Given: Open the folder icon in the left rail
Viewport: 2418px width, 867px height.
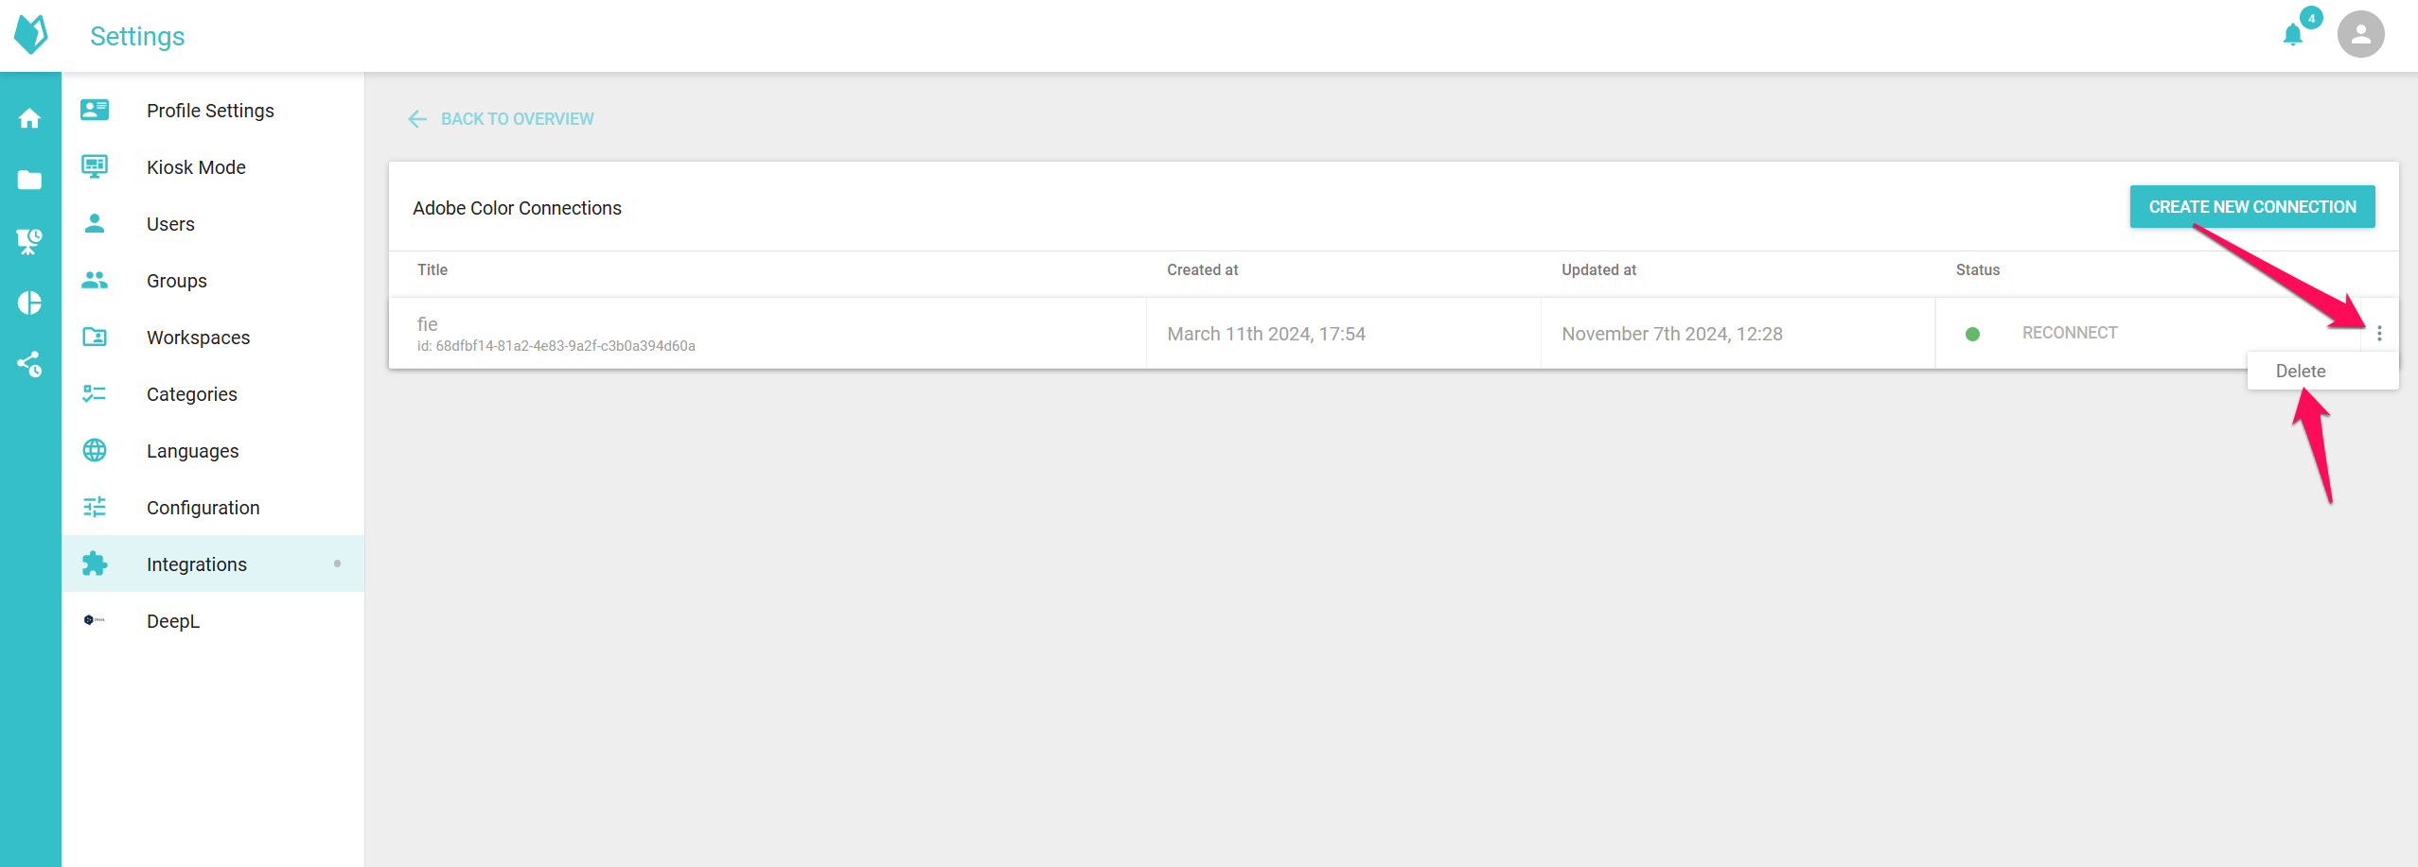Looking at the screenshot, I should coord(29,180).
